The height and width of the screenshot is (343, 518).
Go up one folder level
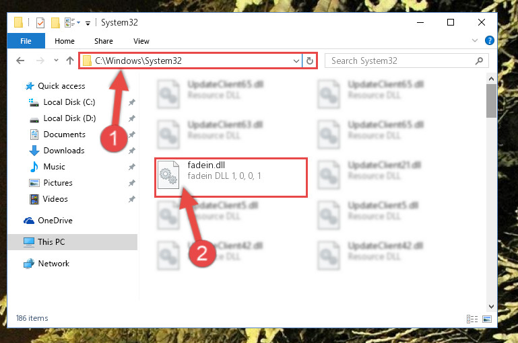click(69, 61)
